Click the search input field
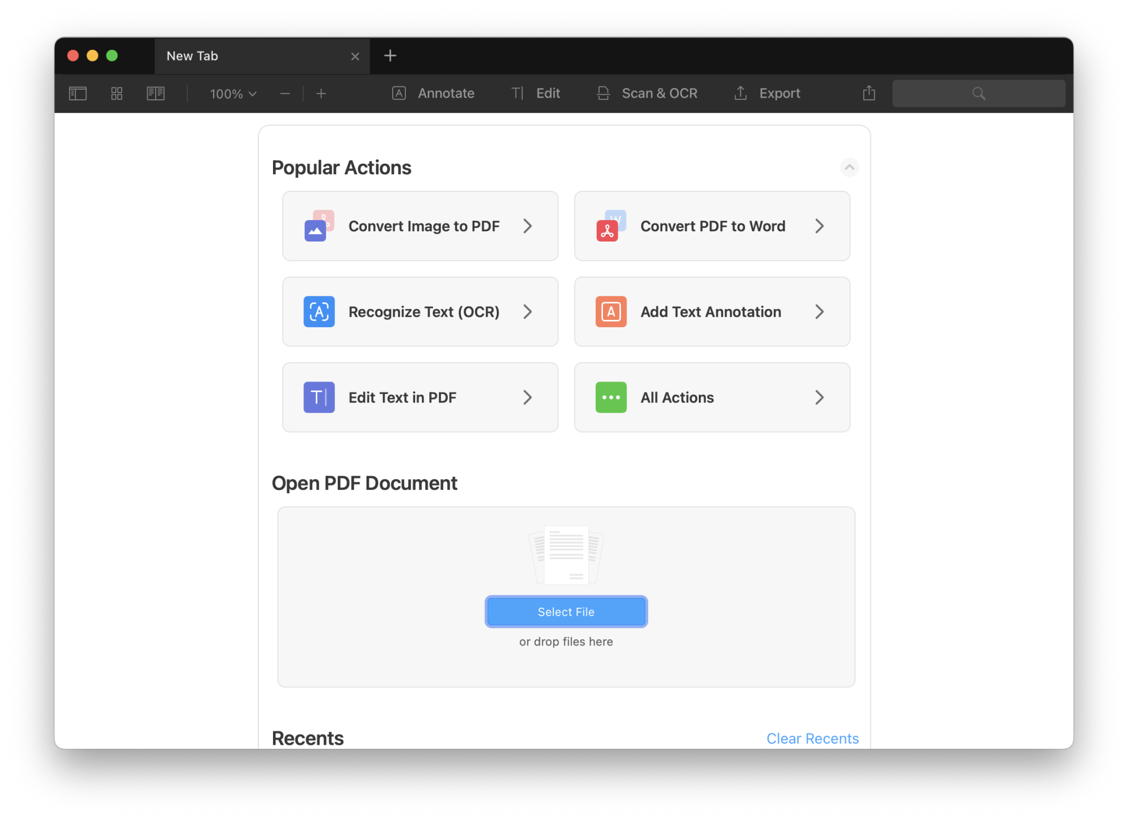 pos(978,94)
